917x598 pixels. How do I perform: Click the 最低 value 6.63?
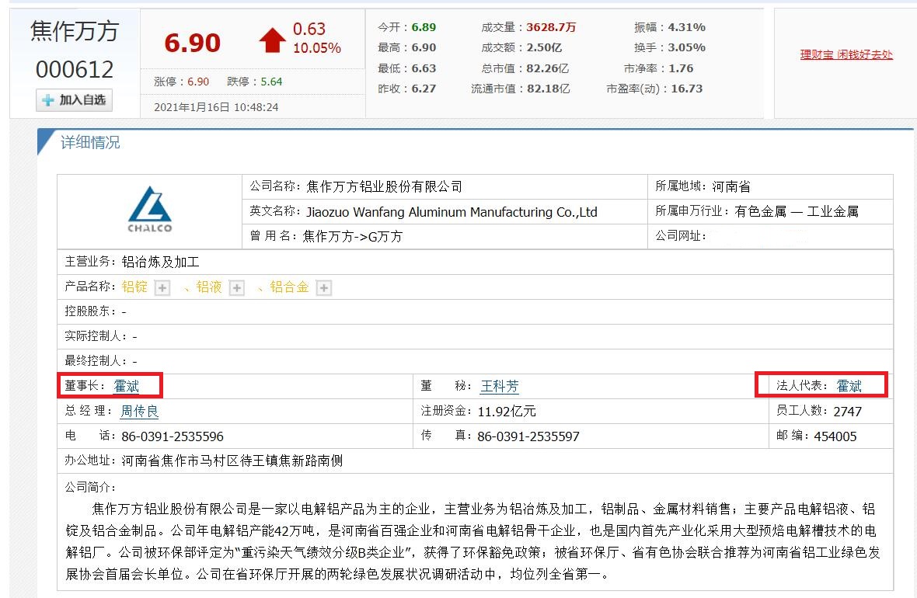click(424, 68)
